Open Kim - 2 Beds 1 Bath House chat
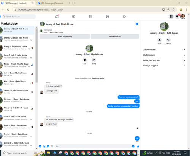Screen dimensions: 190x156 point(17,83)
